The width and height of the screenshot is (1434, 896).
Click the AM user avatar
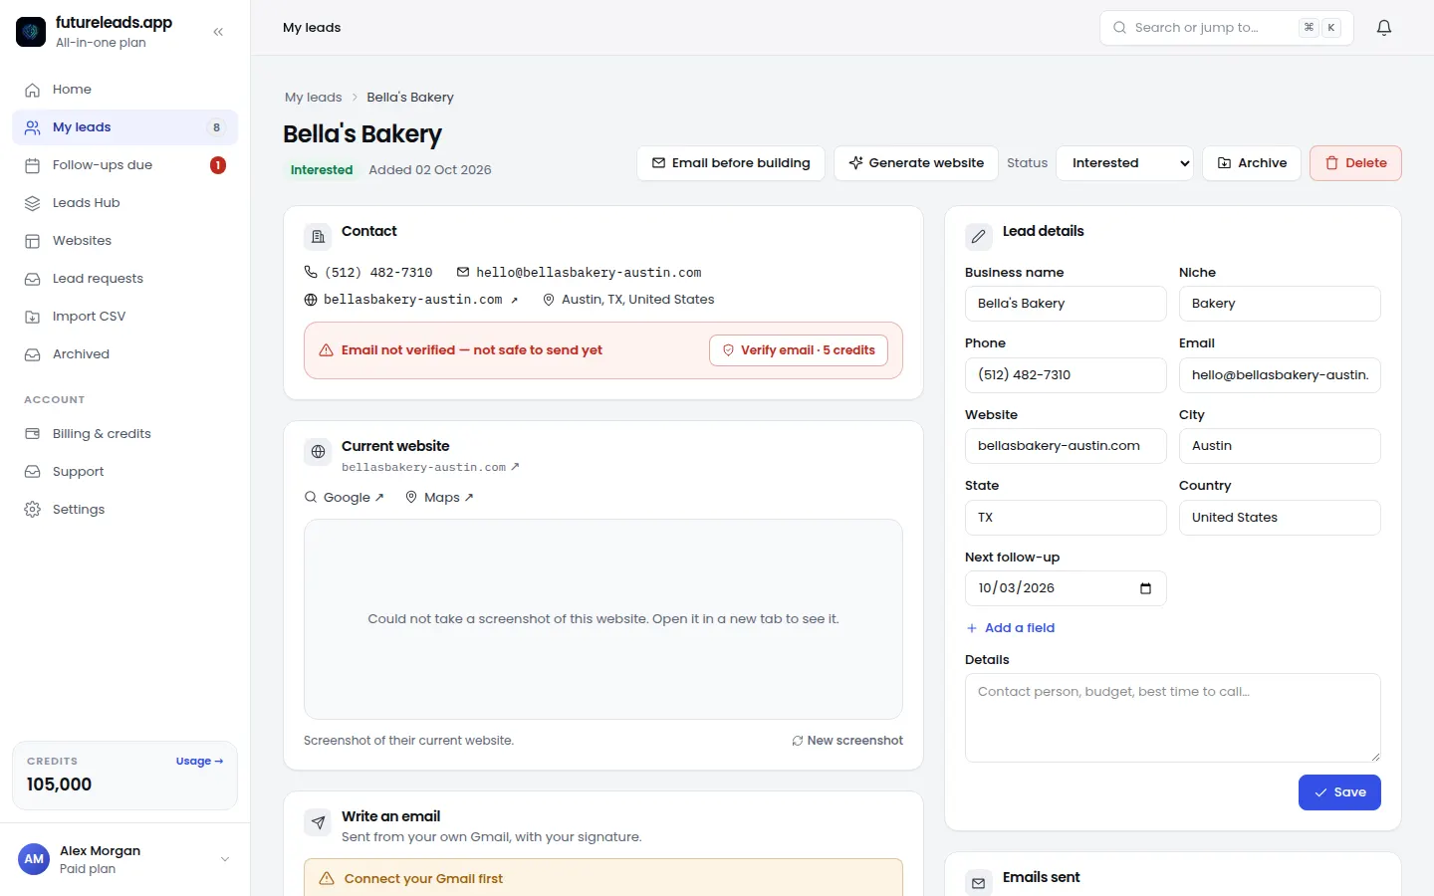click(x=34, y=859)
